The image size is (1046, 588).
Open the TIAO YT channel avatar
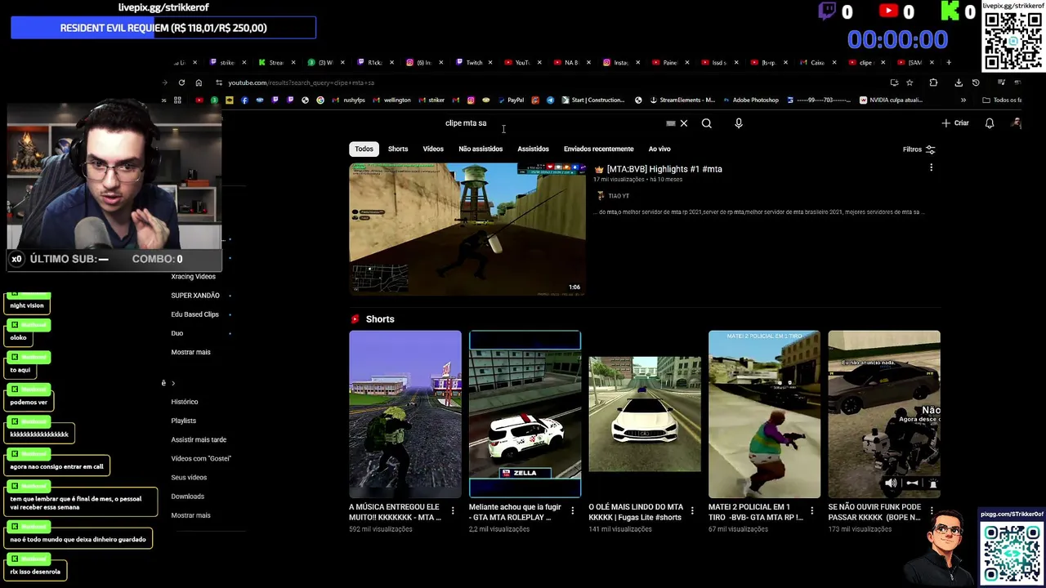pyautogui.click(x=601, y=196)
